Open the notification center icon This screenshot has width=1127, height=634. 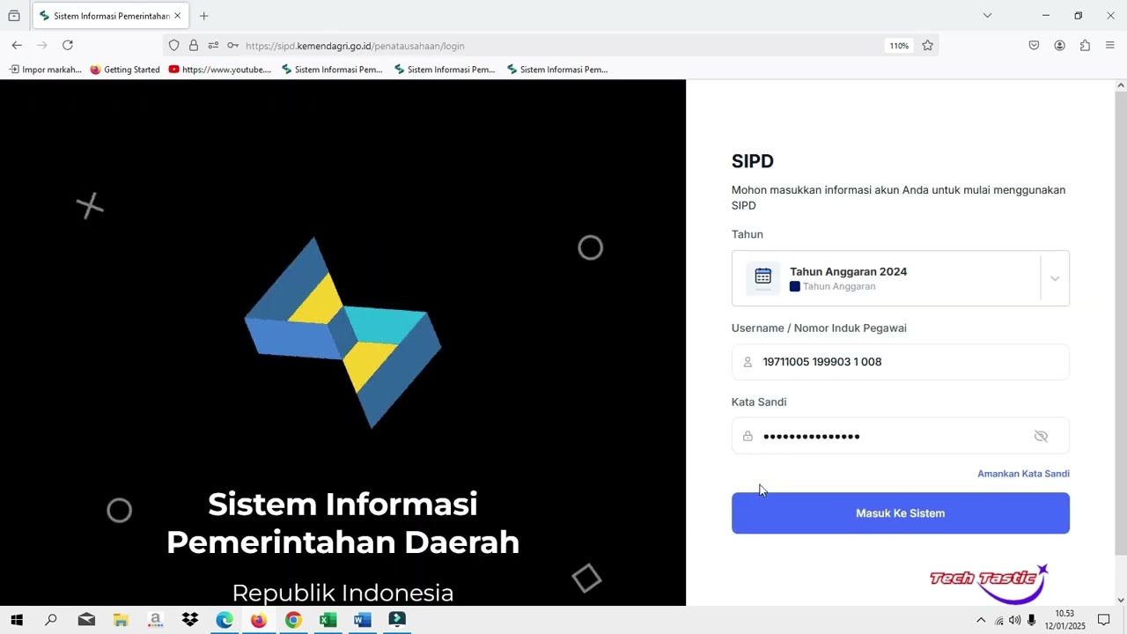[x=1103, y=620]
